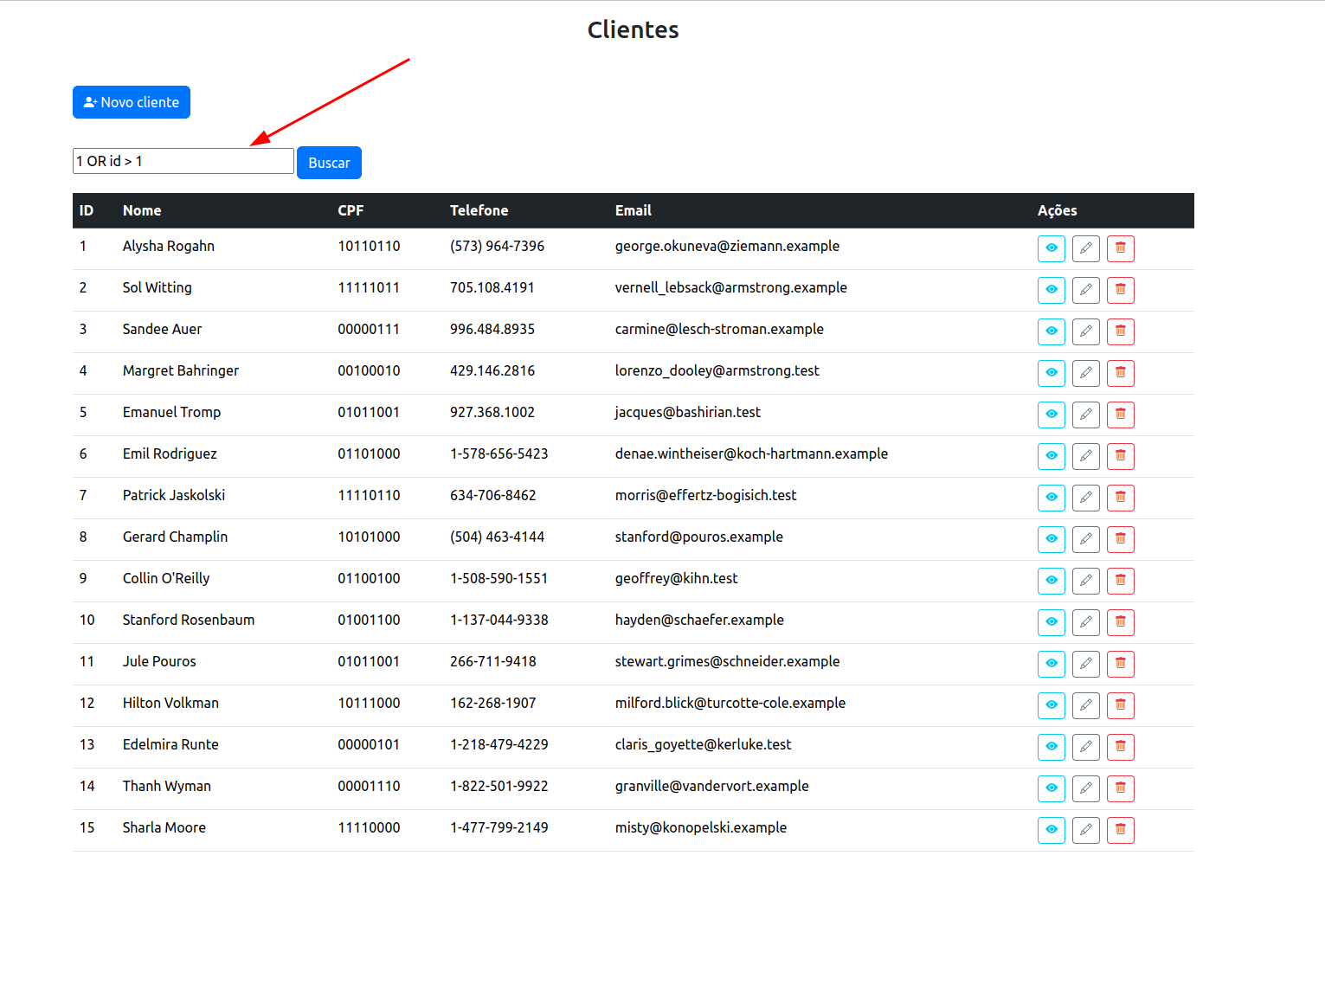Delete Hilton Volkman's record
The image size is (1325, 984).
1121,705
